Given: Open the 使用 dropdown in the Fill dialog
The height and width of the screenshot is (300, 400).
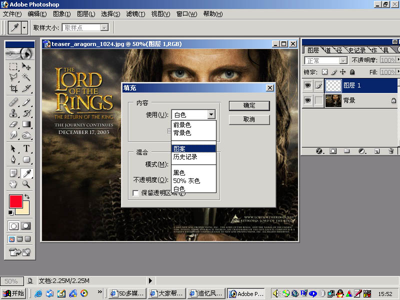Looking at the screenshot, I should [211, 114].
